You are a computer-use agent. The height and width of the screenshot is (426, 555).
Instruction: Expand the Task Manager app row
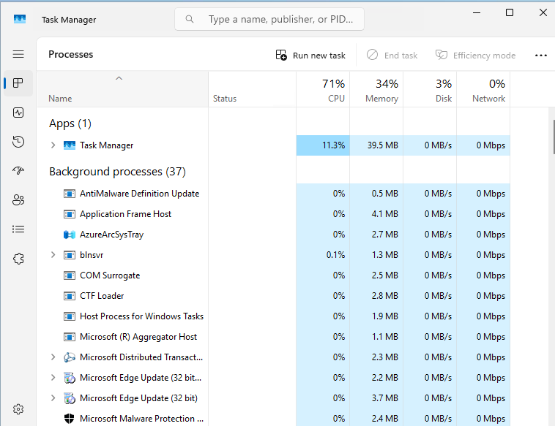(53, 145)
